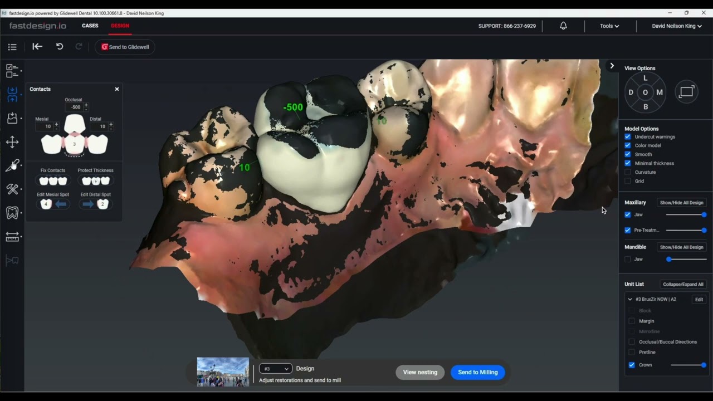This screenshot has width=713, height=401.
Task: Click Collapse/Expand All button
Action: 683,284
